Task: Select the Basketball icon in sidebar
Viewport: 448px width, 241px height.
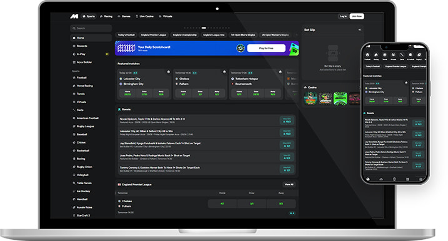Action: (x=74, y=150)
